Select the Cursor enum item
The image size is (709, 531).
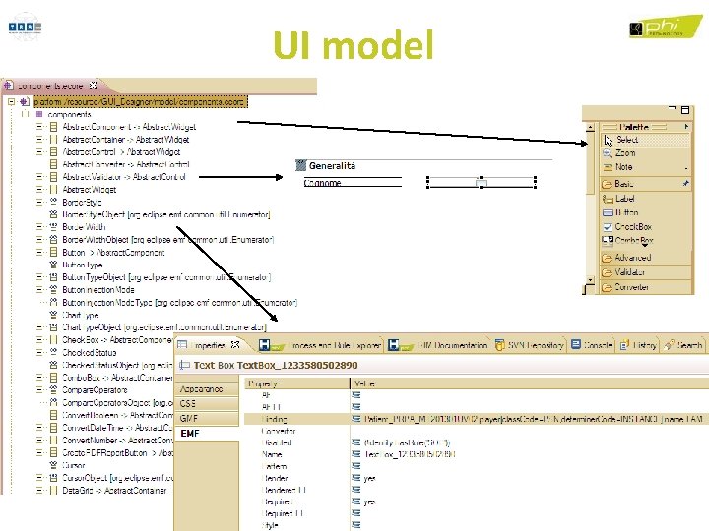73,465
